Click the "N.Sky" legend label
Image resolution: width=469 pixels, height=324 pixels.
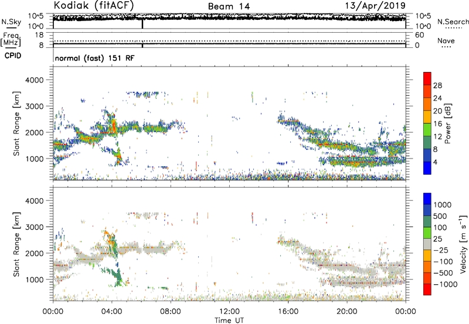point(11,22)
